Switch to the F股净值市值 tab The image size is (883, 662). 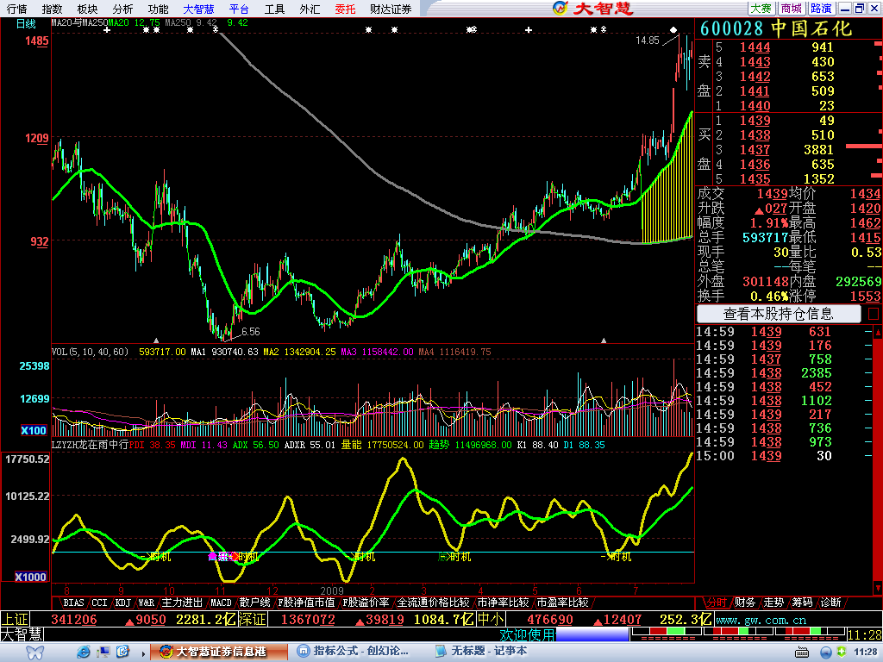pyautogui.click(x=306, y=603)
